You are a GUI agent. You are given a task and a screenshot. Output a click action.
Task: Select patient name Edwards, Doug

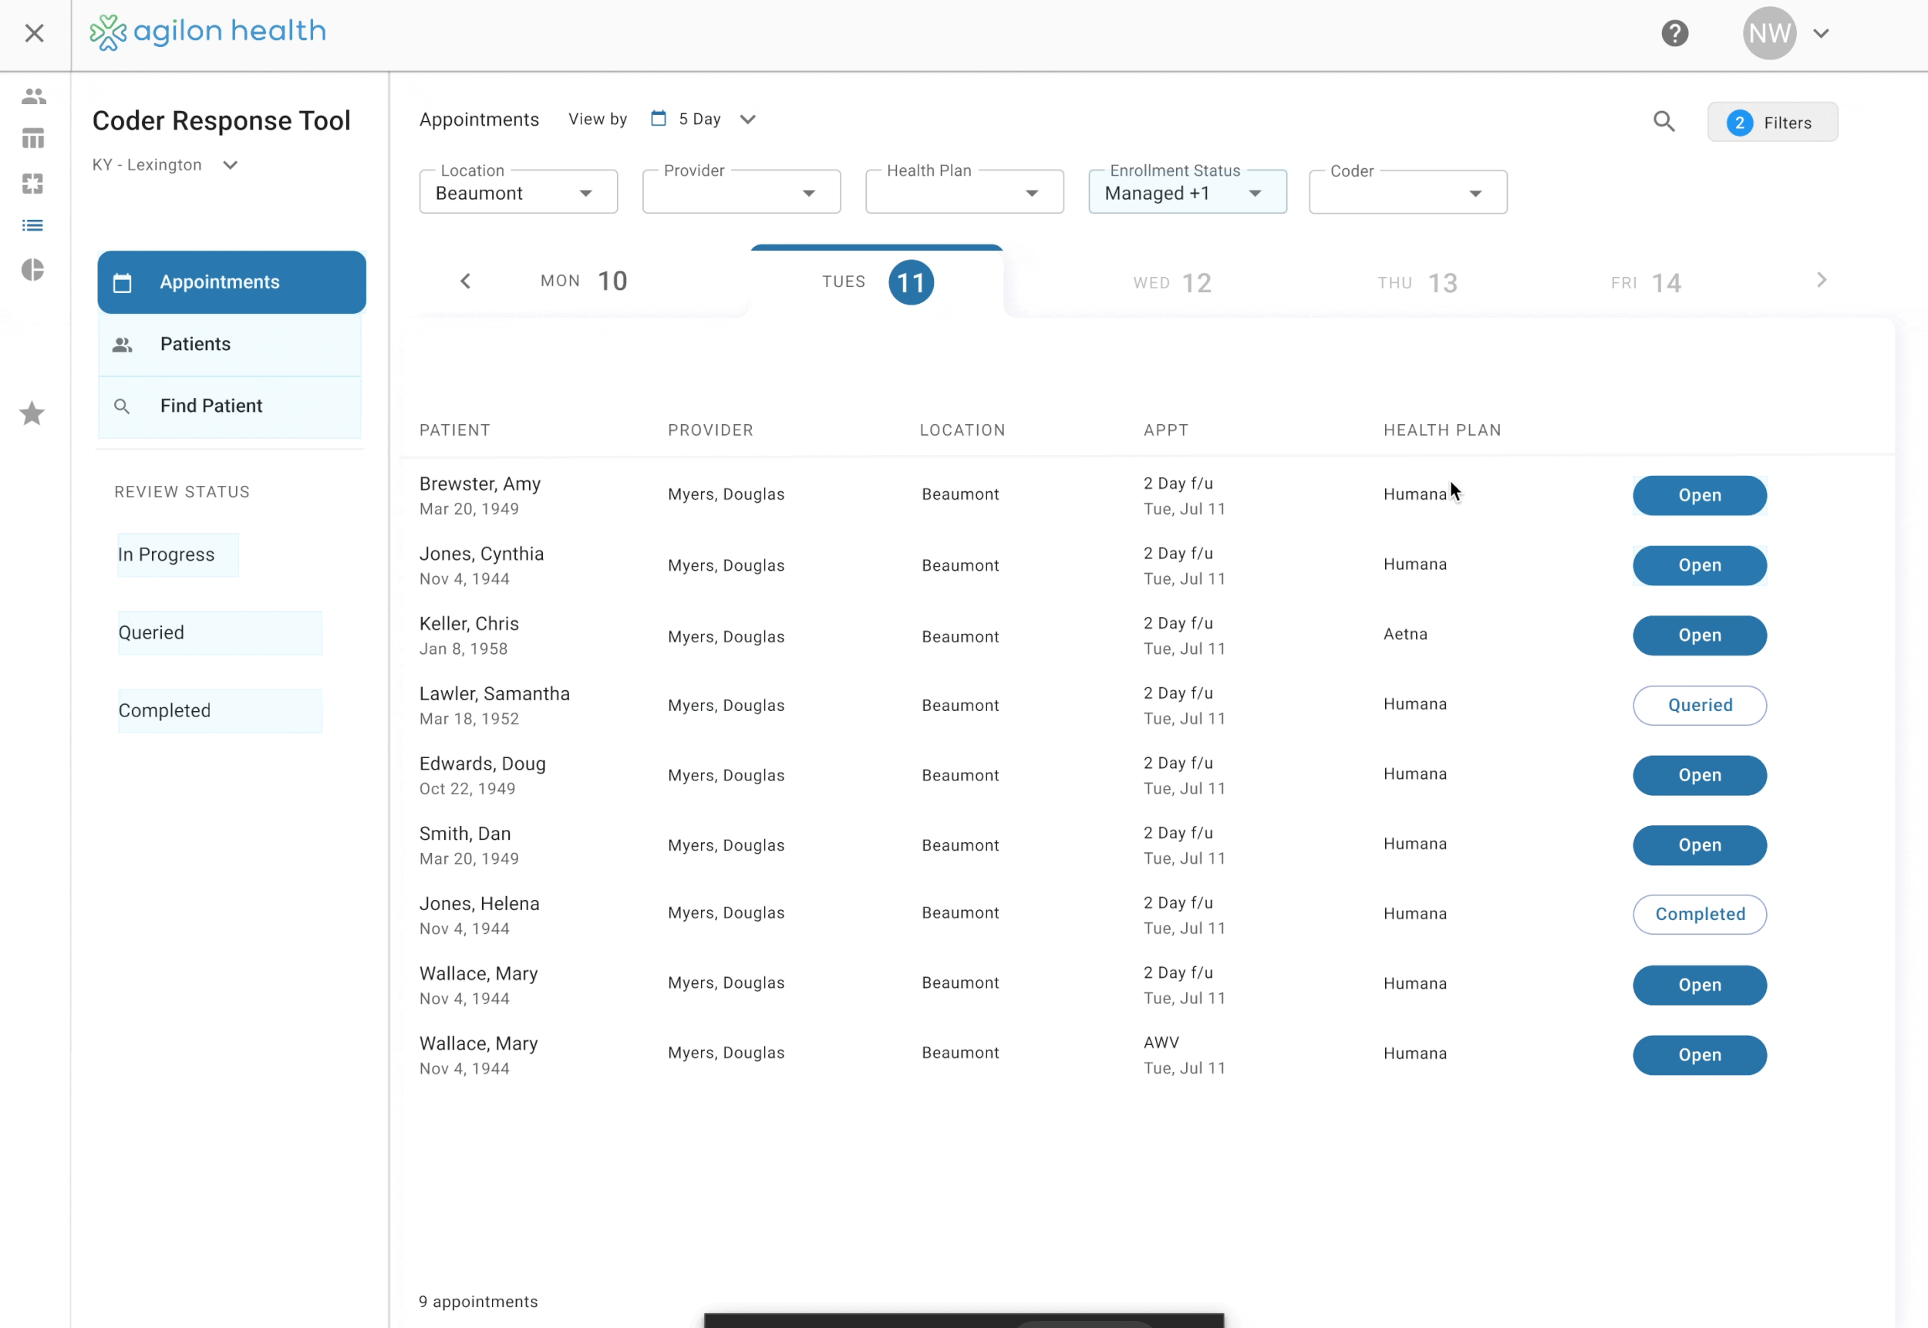click(x=482, y=763)
